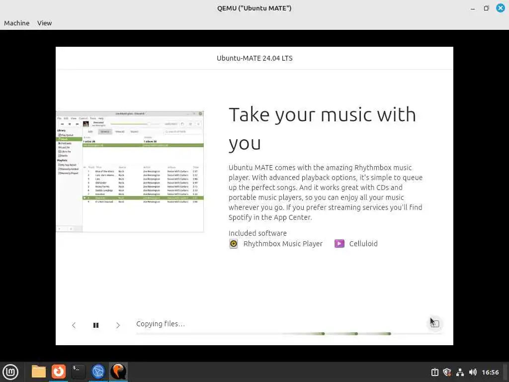This screenshot has height=382, width=509.
Task: Close the QEMU window
Action: point(501,8)
